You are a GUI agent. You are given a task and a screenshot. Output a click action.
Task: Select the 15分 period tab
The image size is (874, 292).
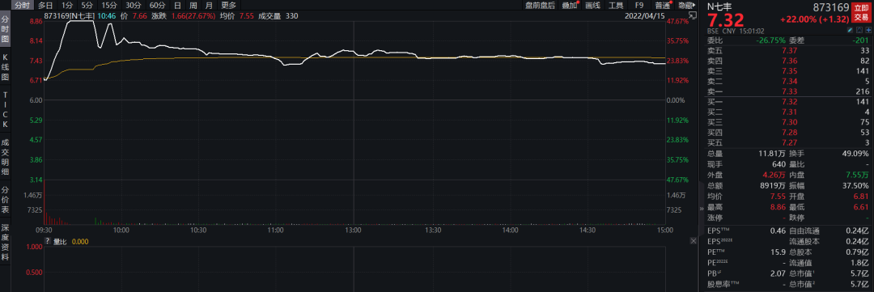click(x=109, y=5)
